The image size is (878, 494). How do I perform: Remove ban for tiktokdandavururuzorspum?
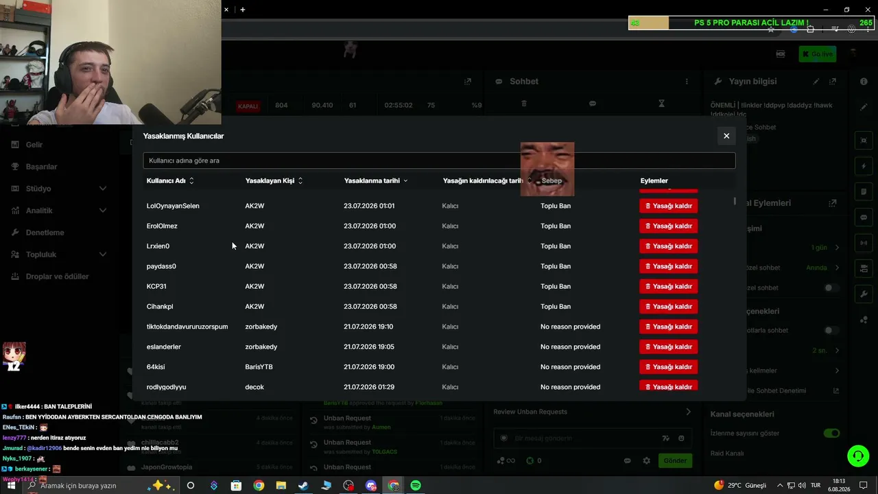pos(668,327)
